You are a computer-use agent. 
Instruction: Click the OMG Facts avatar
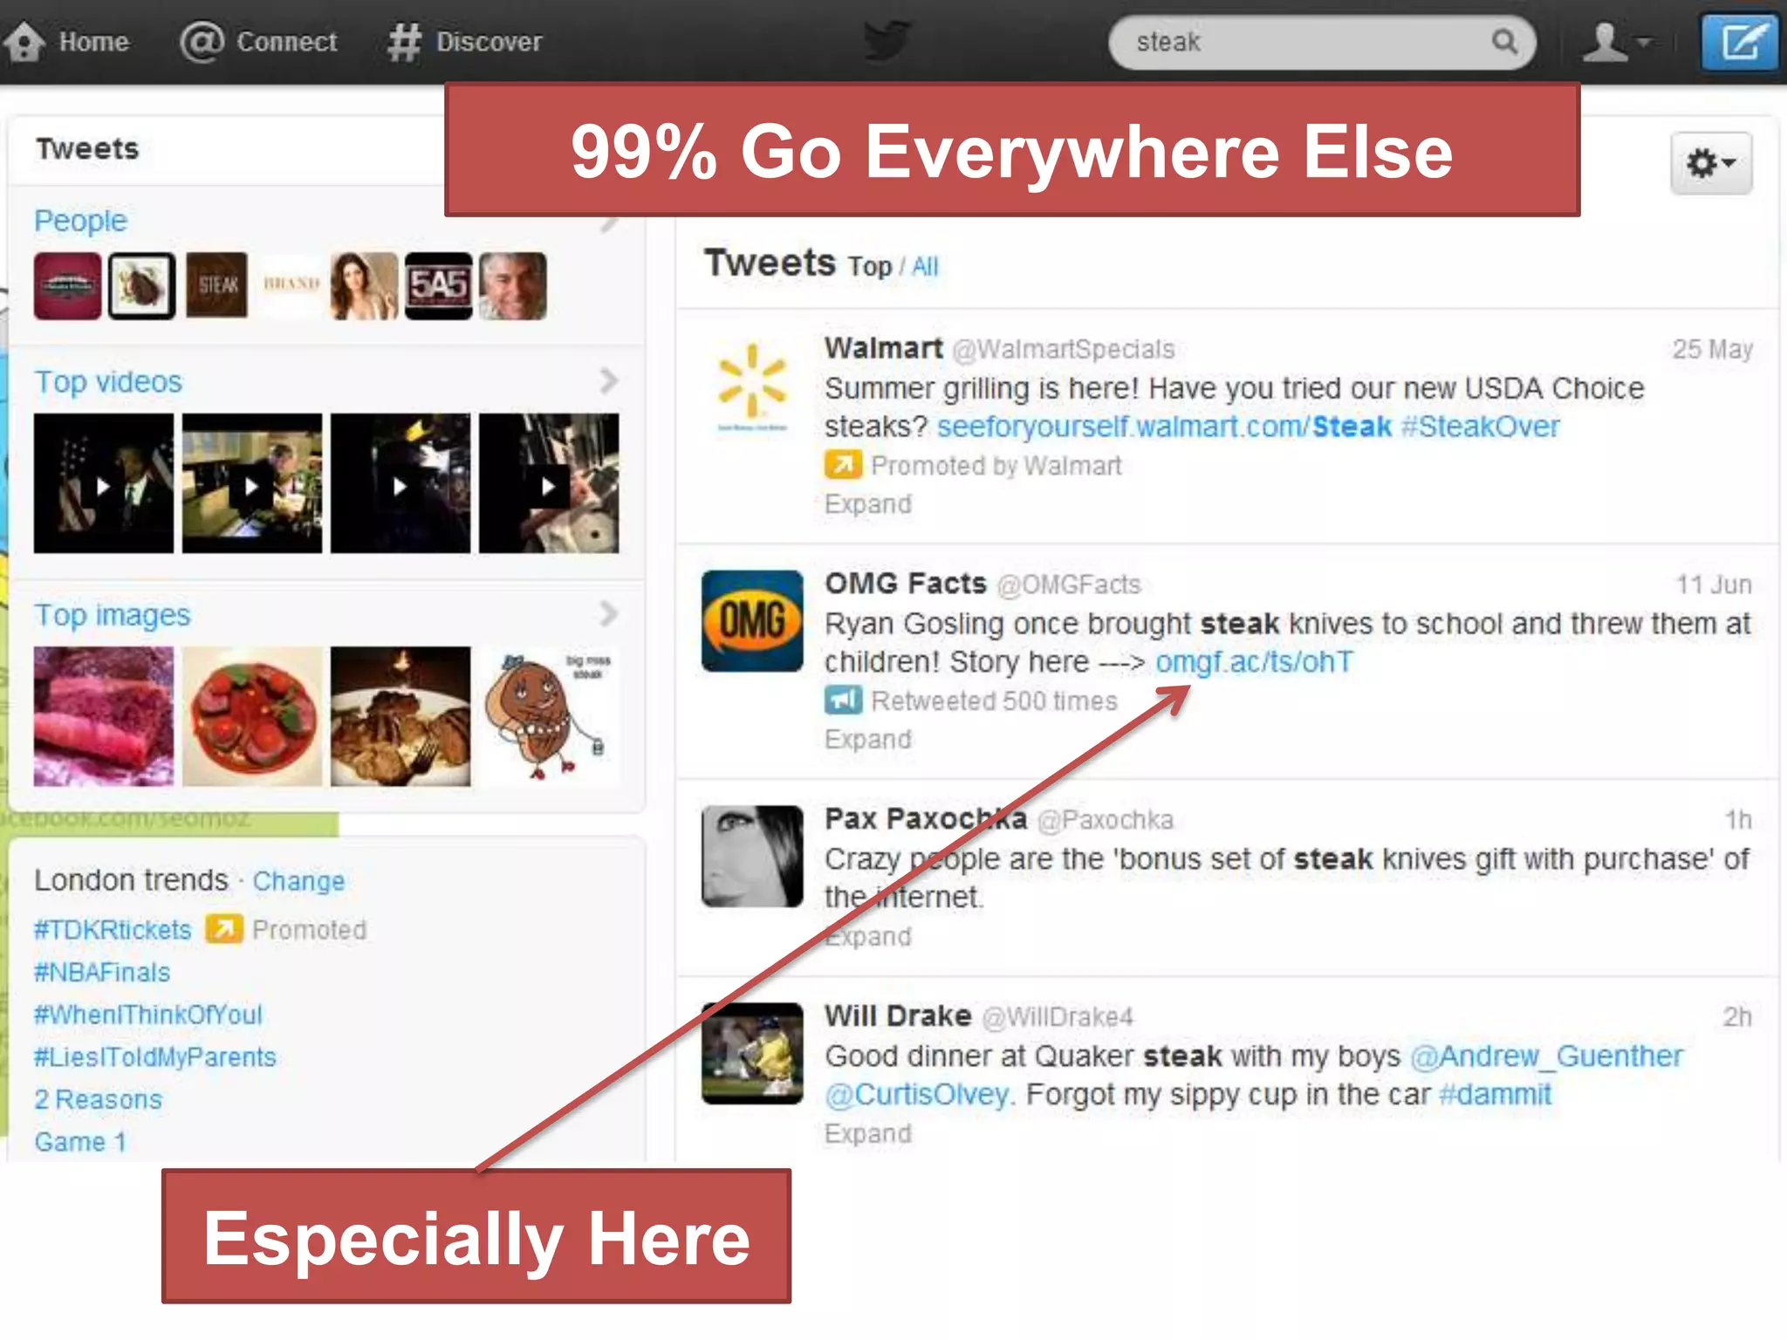click(752, 621)
